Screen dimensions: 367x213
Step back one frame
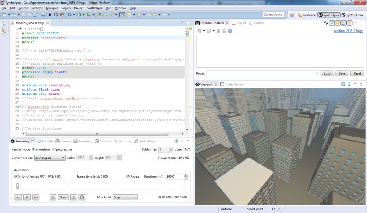53,197
